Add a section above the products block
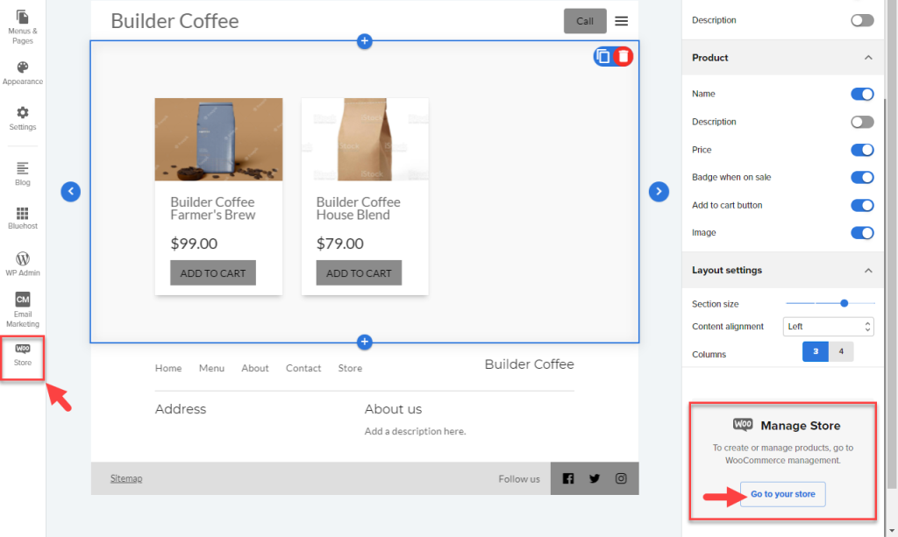 (x=364, y=41)
